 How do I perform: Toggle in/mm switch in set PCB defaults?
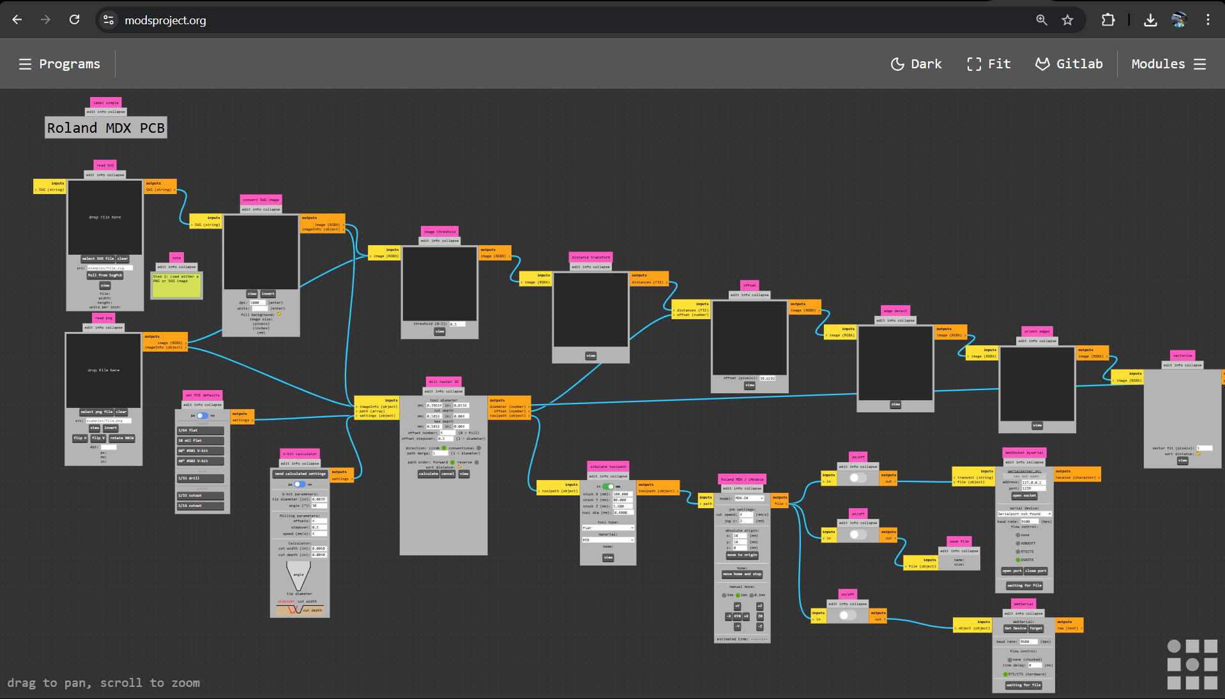pos(202,416)
